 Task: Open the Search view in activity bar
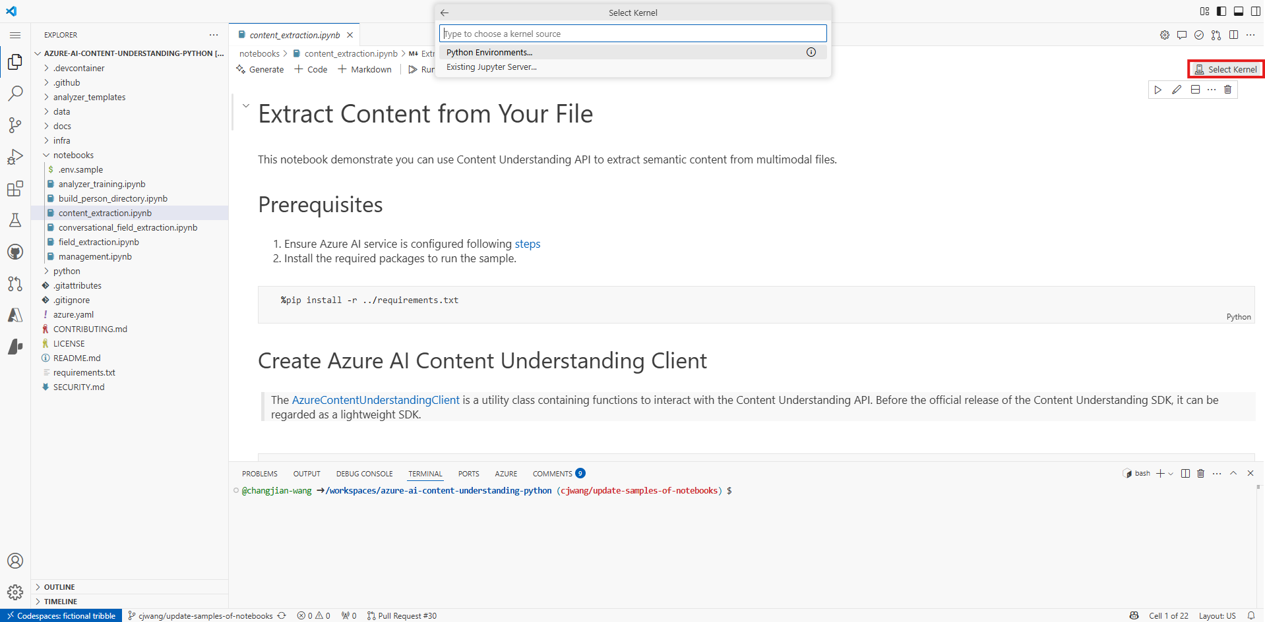coord(15,94)
